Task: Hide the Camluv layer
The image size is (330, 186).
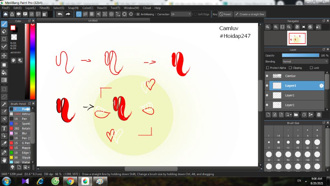Action: tap(267, 76)
